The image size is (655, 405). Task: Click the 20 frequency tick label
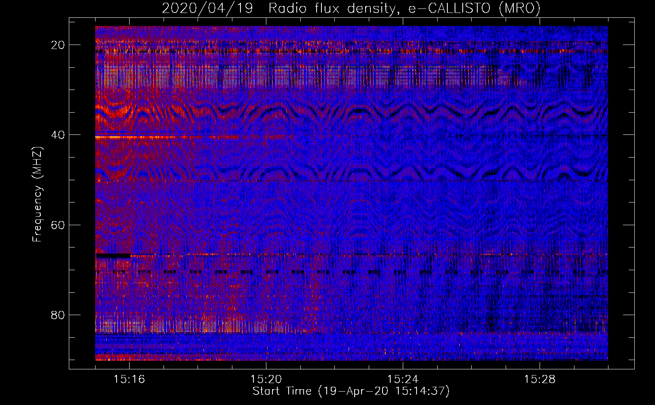tap(58, 45)
